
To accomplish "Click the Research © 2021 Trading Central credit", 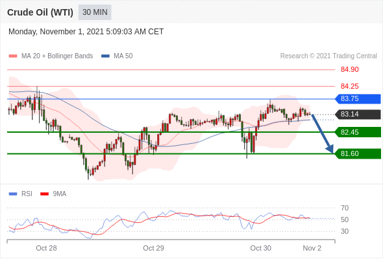I will coord(328,56).
